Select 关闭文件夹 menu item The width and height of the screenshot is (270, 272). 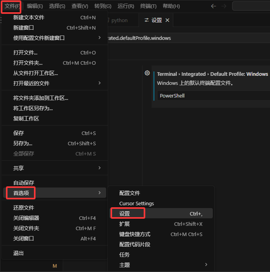pos(54,228)
